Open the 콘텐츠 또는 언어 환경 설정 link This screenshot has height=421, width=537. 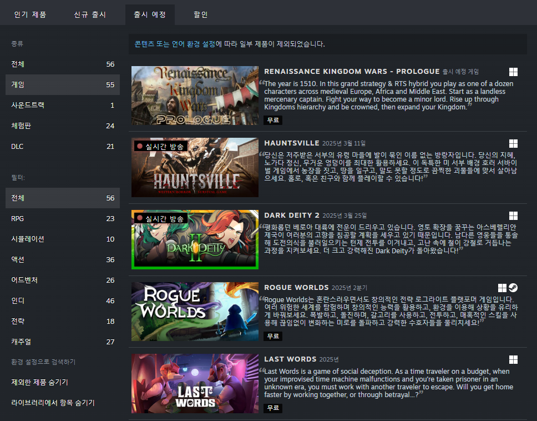point(175,44)
